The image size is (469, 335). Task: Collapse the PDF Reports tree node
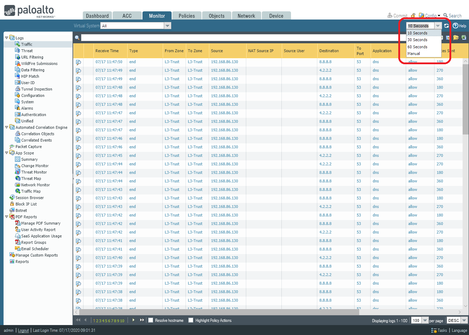click(x=6, y=216)
